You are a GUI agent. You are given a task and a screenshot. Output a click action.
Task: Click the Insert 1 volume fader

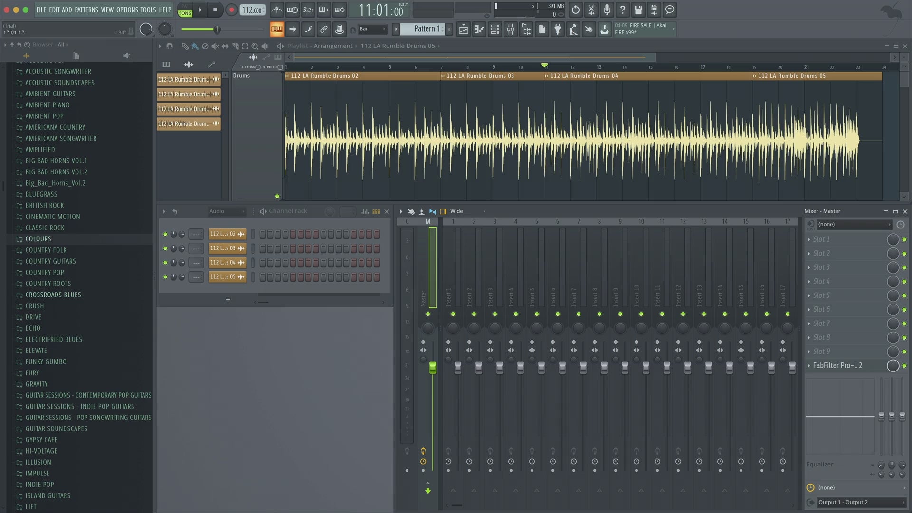coord(458,368)
